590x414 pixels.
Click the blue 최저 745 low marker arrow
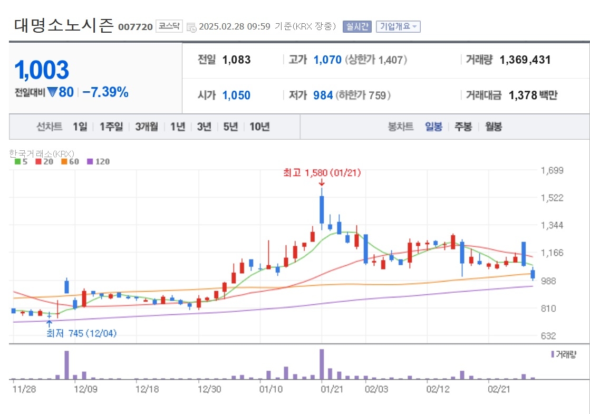point(49,324)
